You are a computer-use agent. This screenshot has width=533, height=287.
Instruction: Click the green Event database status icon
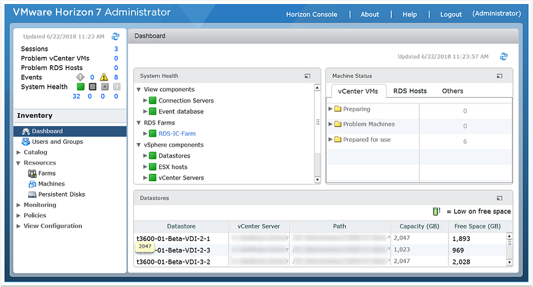pos(153,111)
